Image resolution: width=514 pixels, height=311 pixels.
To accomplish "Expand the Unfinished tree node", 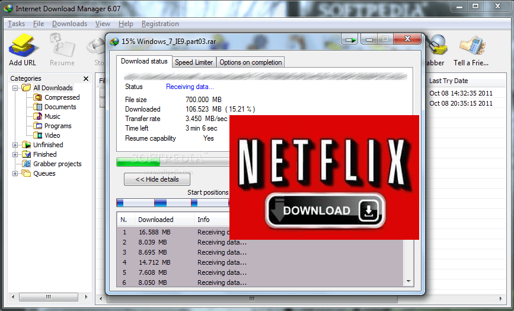I will 15,145.
